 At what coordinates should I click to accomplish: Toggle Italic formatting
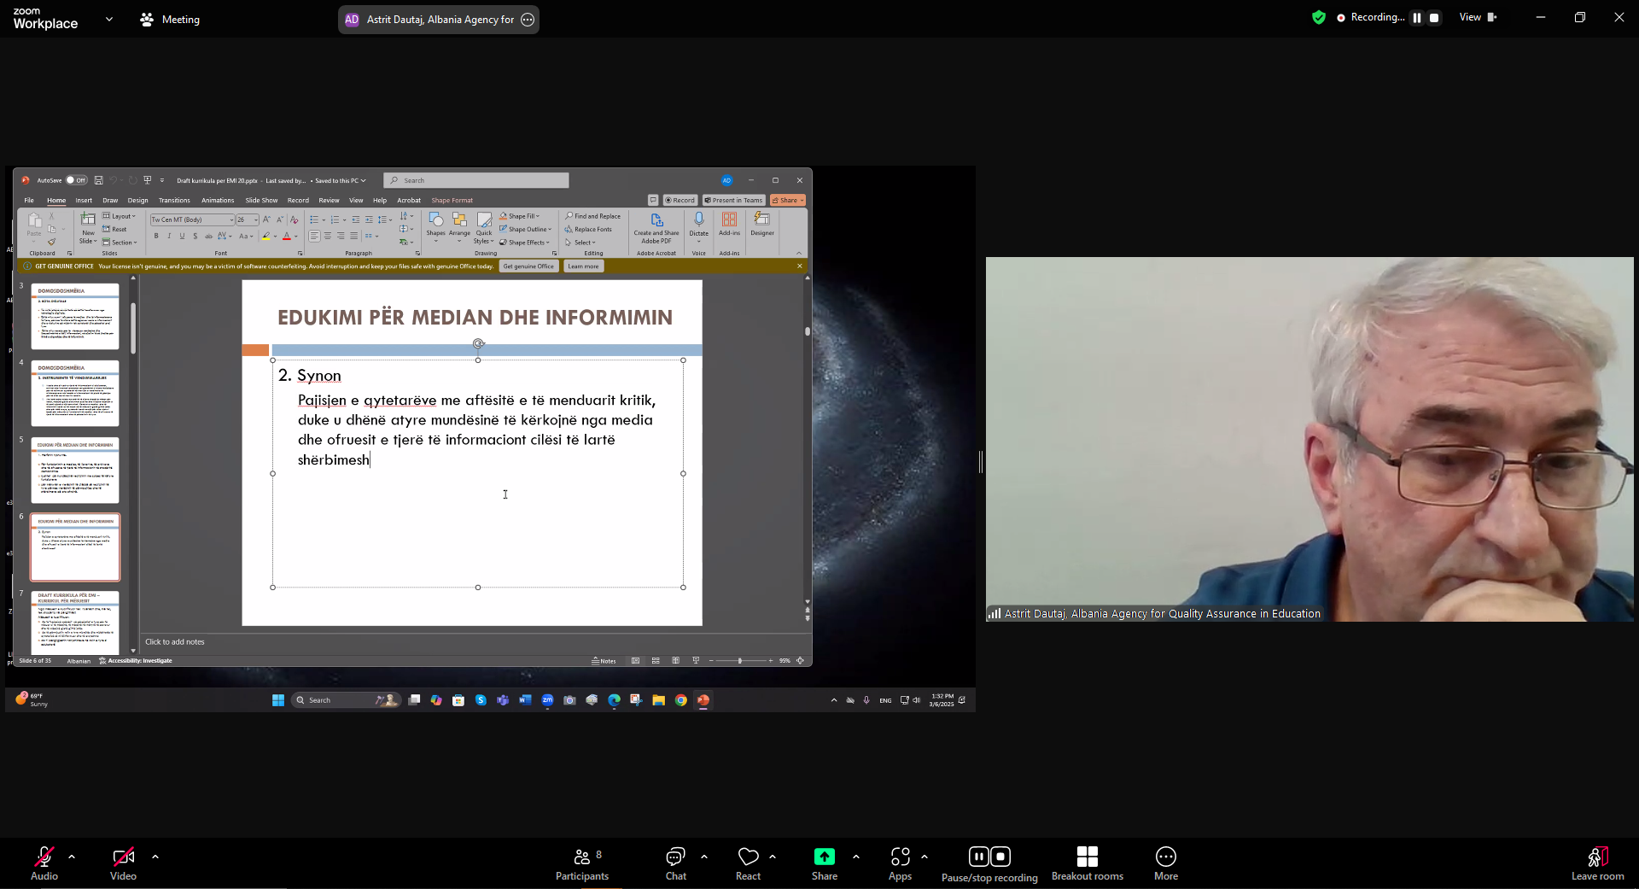pyautogui.click(x=169, y=237)
